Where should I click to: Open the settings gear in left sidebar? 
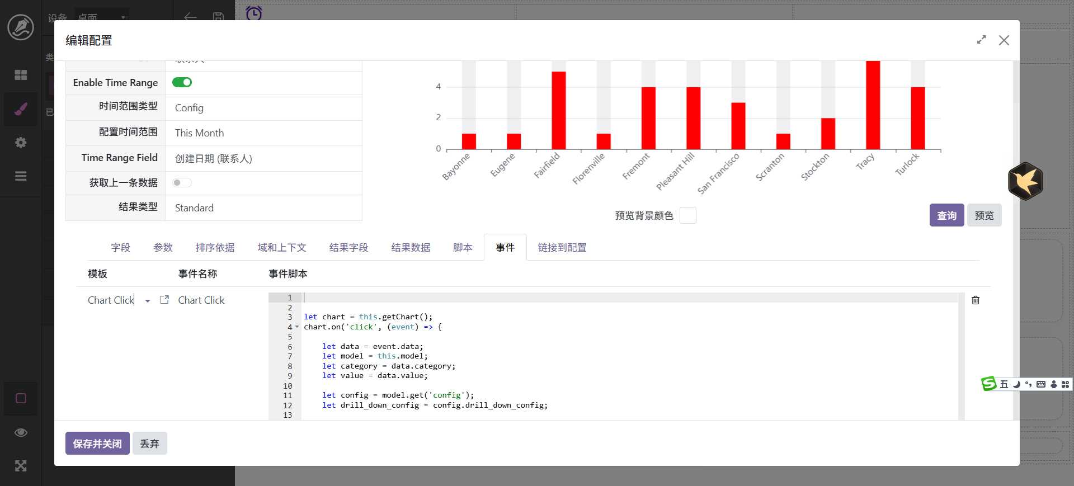point(21,143)
